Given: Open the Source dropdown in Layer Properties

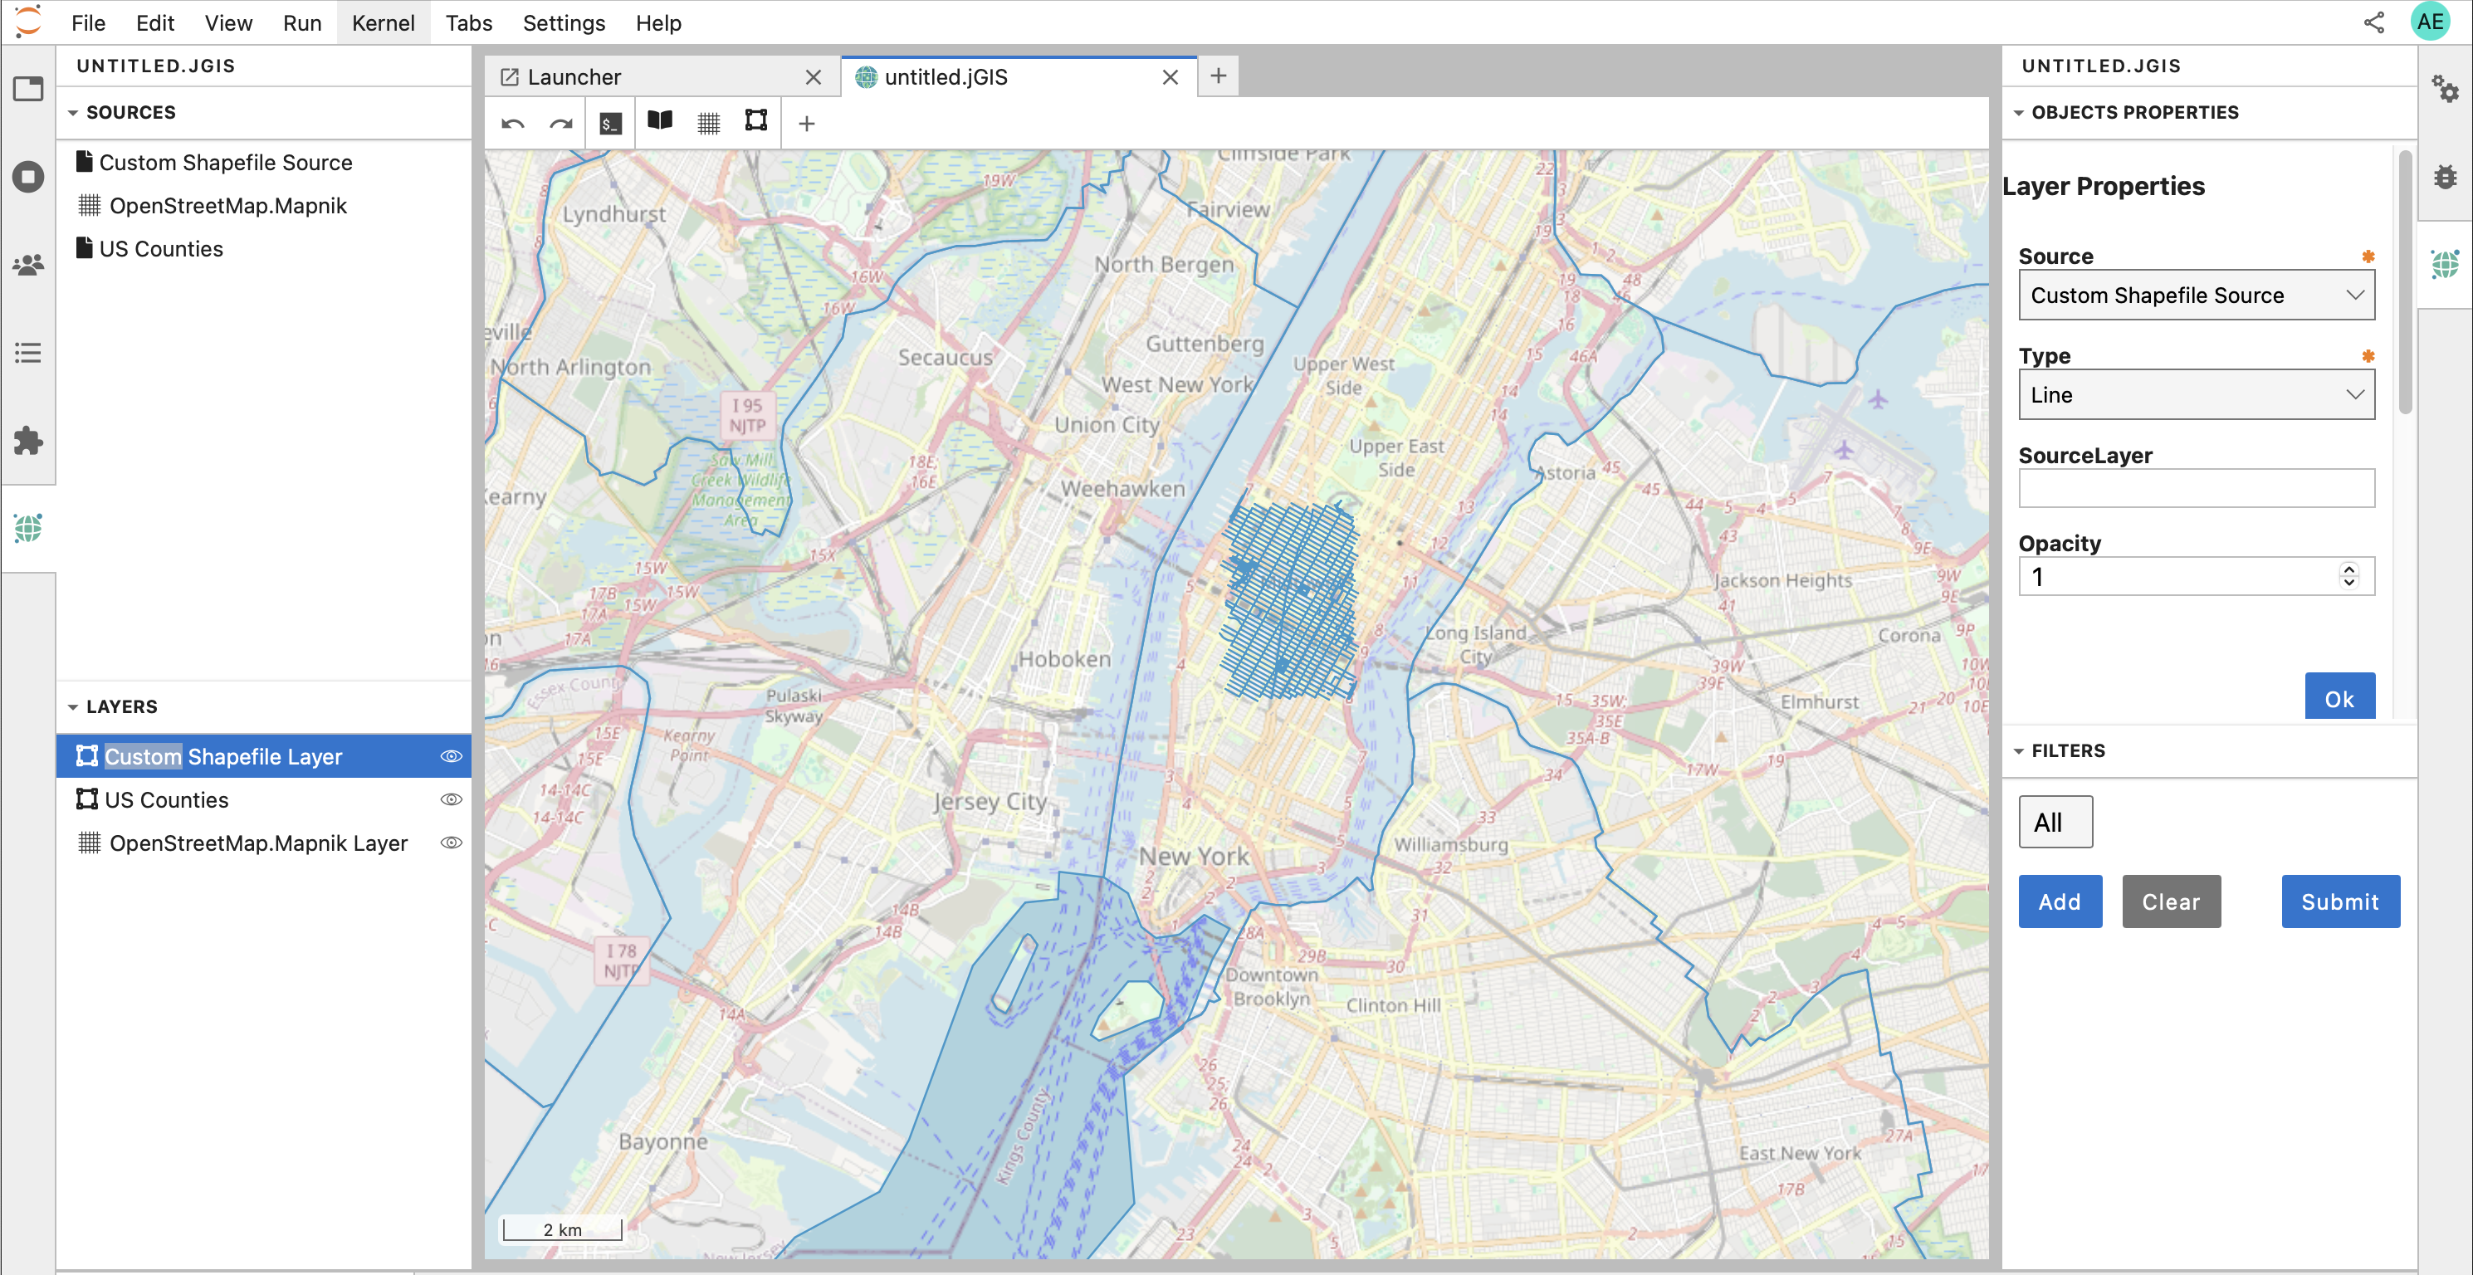Looking at the screenshot, I should 2196,295.
